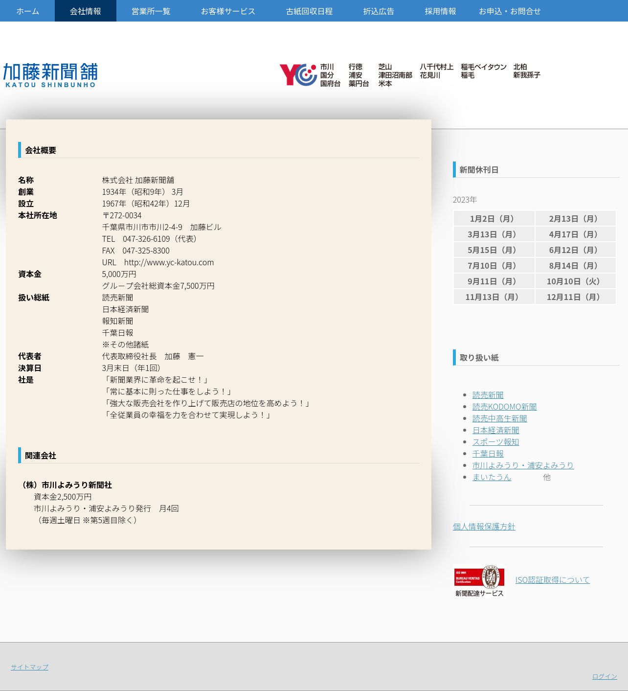Screen dimensions: 628x691
Task: Open the 読売KODOMO新聞 link
Action: click(x=504, y=407)
